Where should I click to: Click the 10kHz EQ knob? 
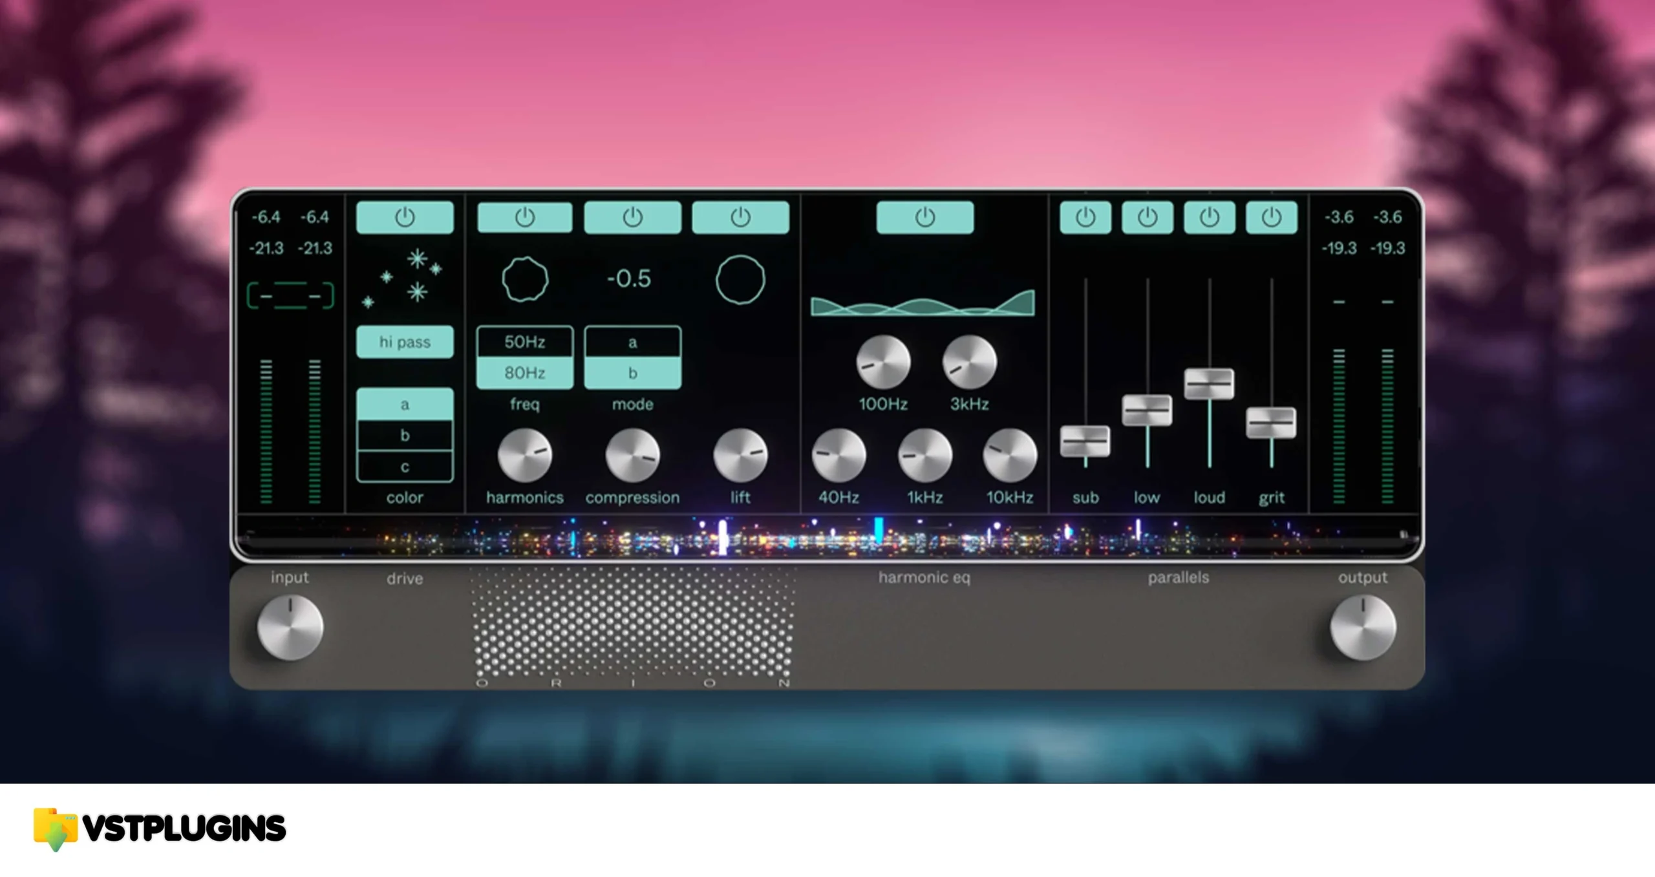1010,455
